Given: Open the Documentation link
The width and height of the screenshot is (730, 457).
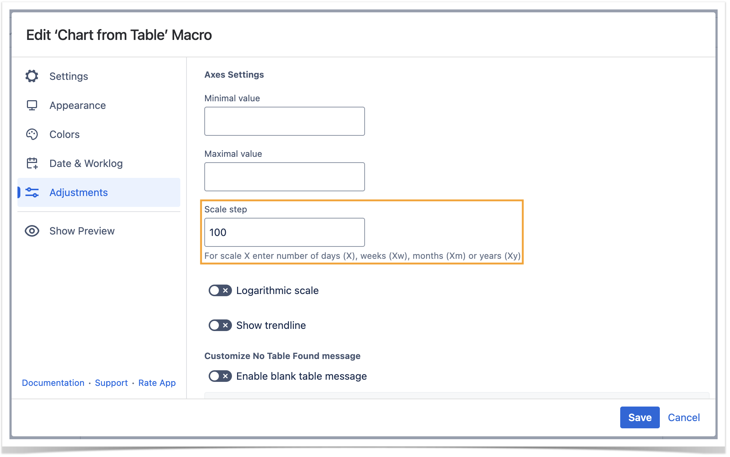Looking at the screenshot, I should (53, 383).
